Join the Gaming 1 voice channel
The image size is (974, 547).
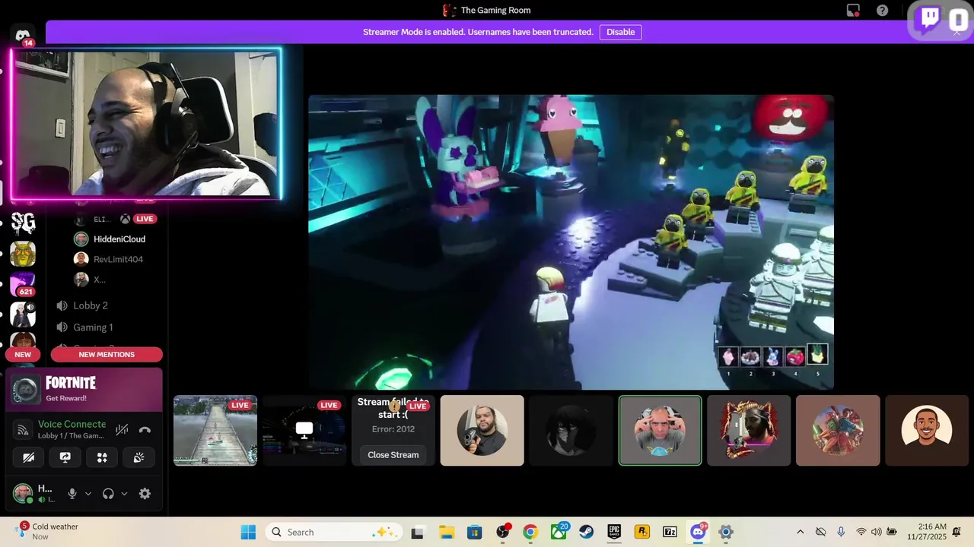93,327
